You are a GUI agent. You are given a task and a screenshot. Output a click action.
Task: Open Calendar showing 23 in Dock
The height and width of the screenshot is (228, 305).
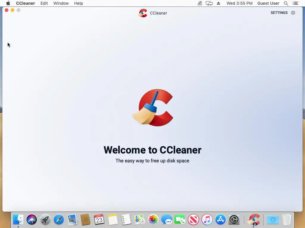coord(99,220)
